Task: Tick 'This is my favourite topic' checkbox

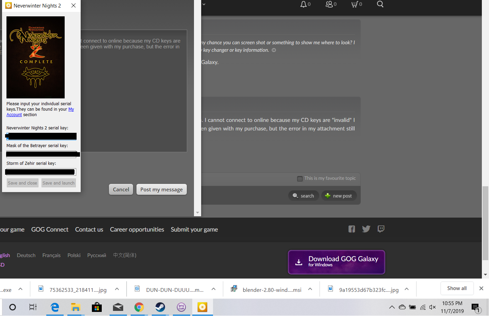Action: pos(300,179)
